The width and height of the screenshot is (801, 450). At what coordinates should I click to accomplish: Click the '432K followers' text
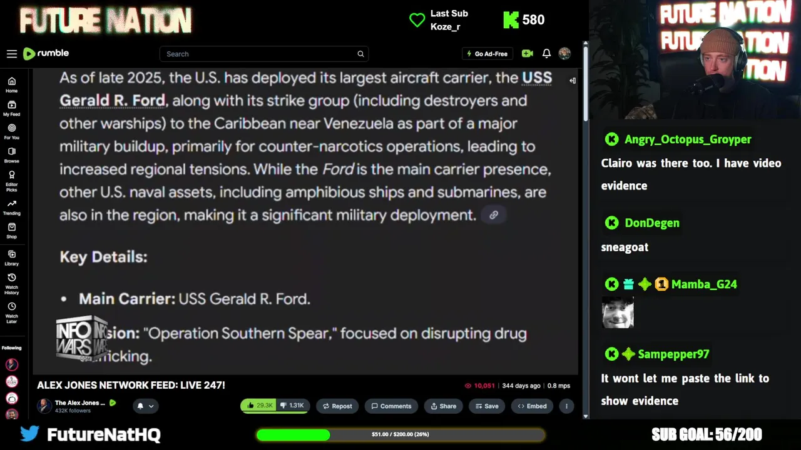pos(73,411)
